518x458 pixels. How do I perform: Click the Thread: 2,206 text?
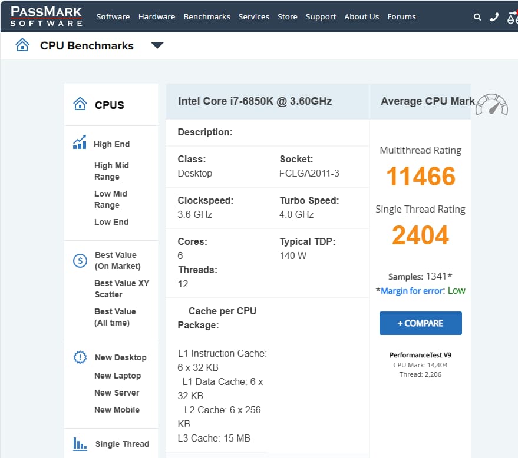[x=420, y=374]
